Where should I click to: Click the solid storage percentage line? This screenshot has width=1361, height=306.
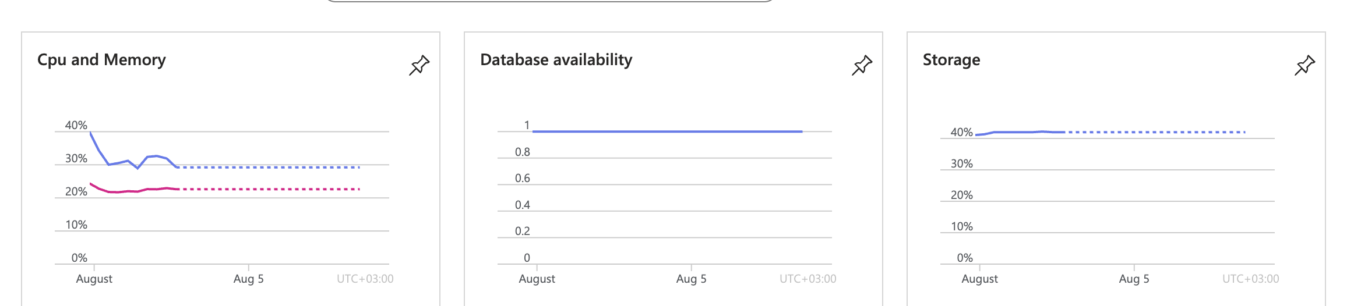1021,133
